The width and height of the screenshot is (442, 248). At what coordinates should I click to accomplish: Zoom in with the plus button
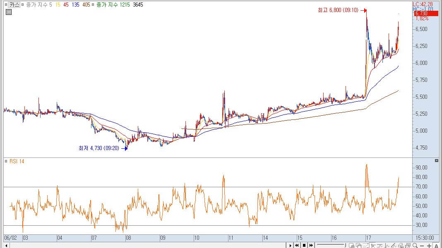pyautogui.click(x=429, y=246)
